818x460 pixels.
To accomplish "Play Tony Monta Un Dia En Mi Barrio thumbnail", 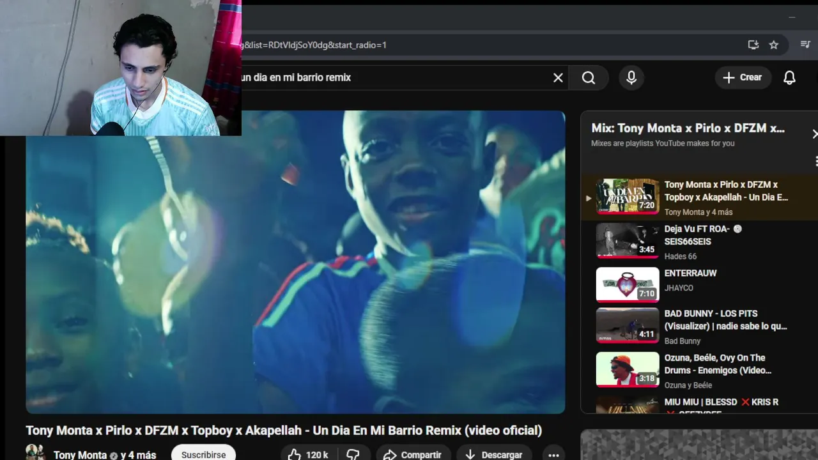I will click(628, 195).
